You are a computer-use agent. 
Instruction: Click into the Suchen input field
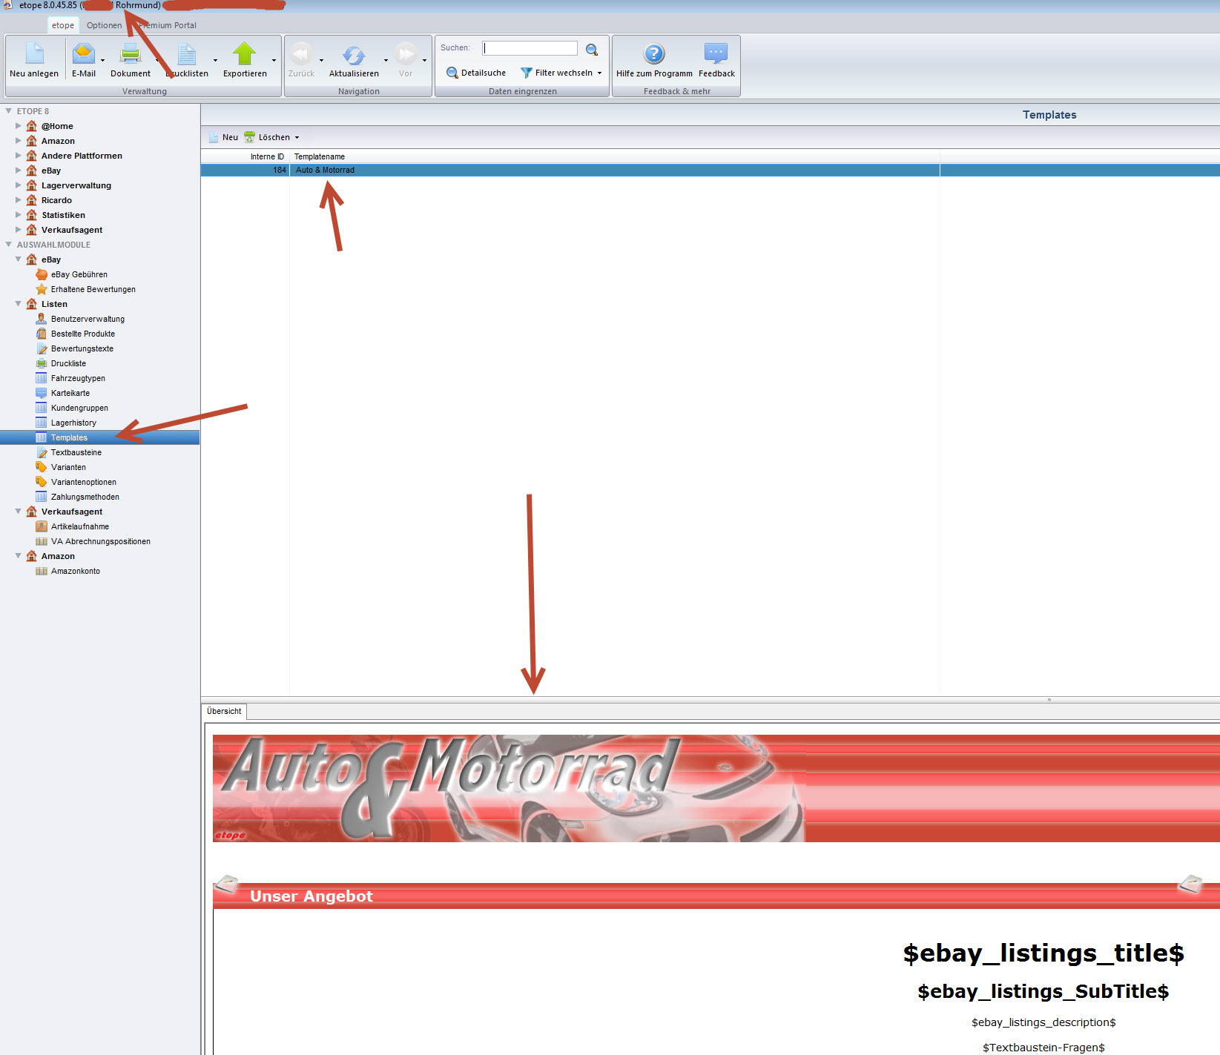[530, 48]
